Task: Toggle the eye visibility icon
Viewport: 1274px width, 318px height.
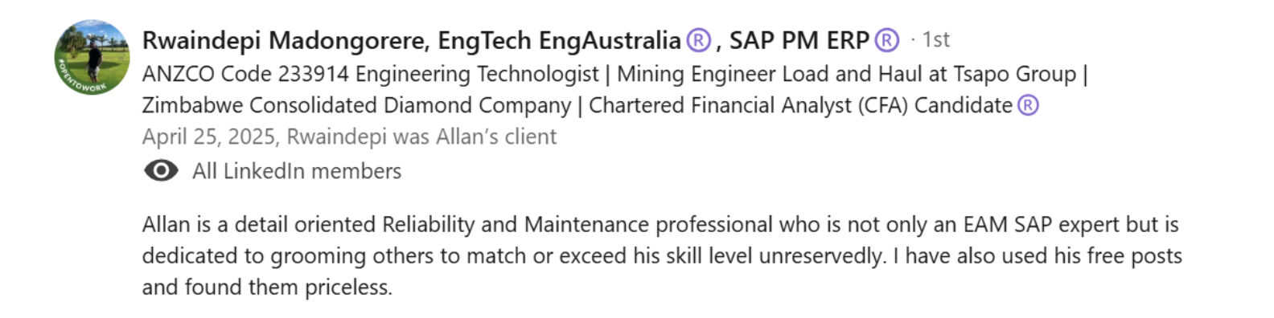Action: tap(161, 170)
